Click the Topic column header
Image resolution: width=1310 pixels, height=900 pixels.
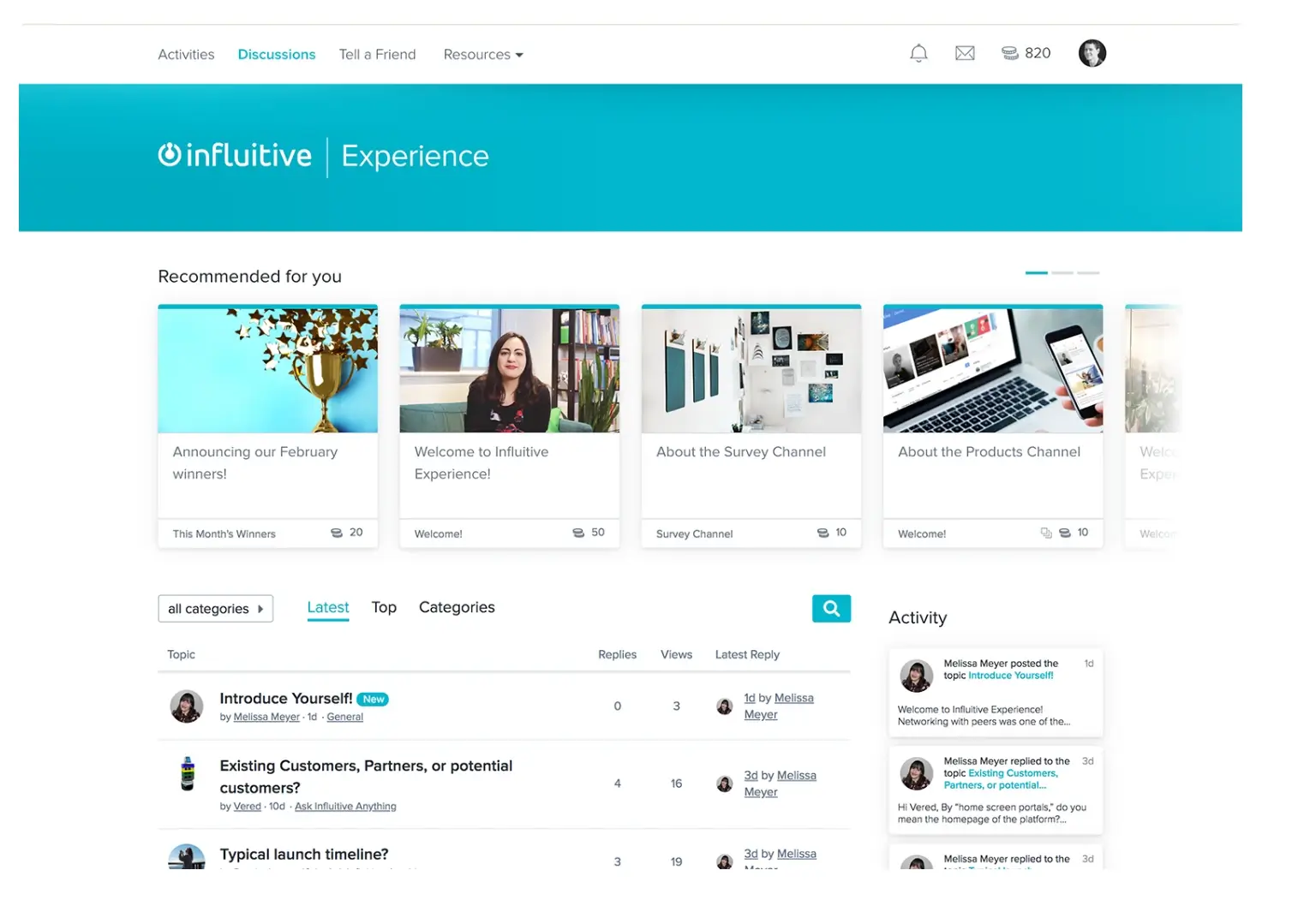(181, 655)
